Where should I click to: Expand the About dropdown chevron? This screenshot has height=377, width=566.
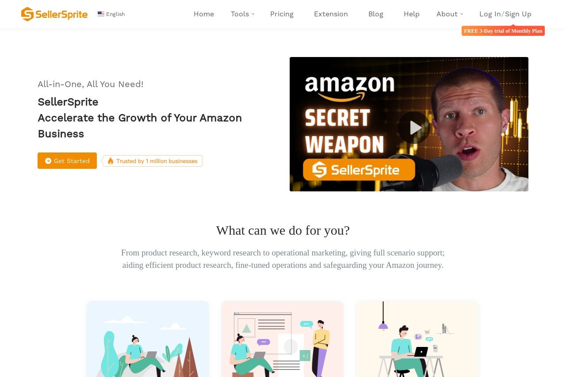tap(462, 14)
